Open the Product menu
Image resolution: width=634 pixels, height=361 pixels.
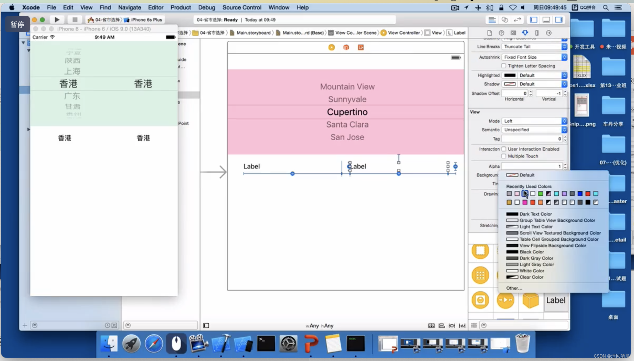click(181, 7)
